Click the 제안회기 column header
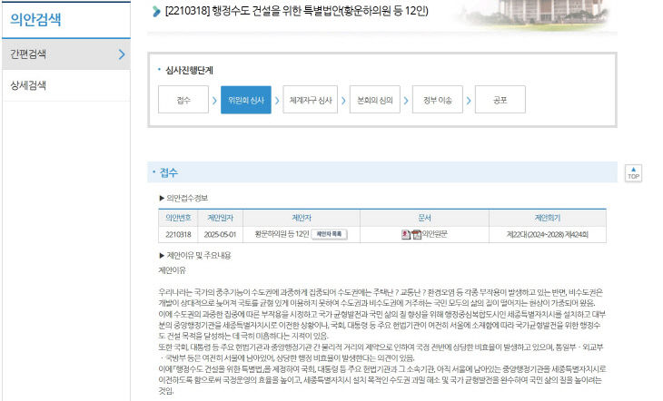This screenshot has width=663, height=401. 548,218
